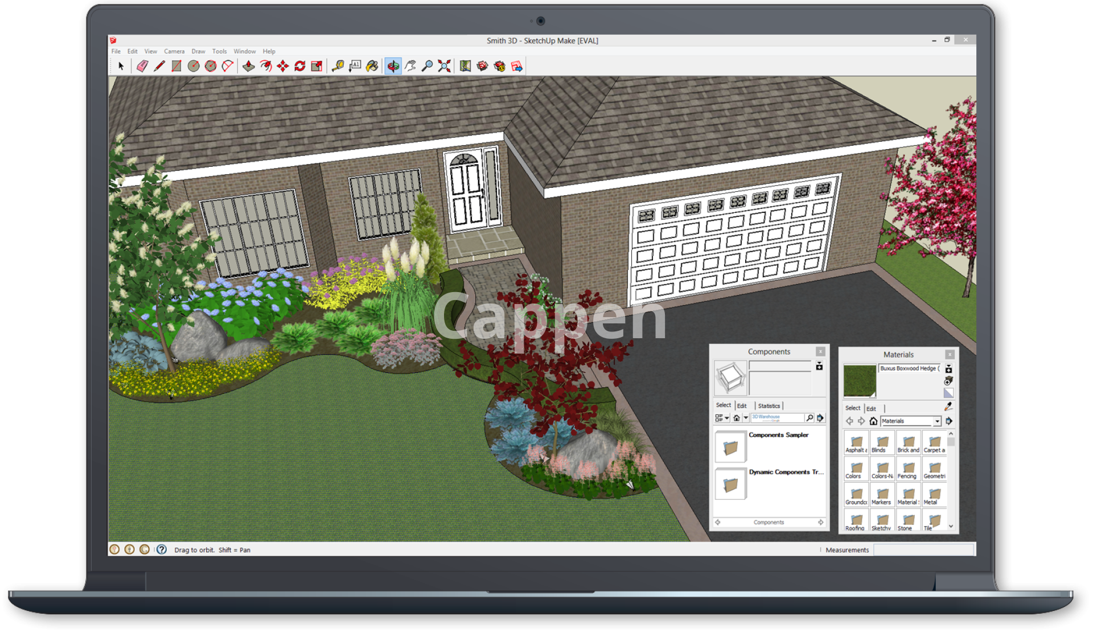Image resolution: width=1093 pixels, height=632 pixels.
Task: Click the Move tool
Action: (283, 67)
